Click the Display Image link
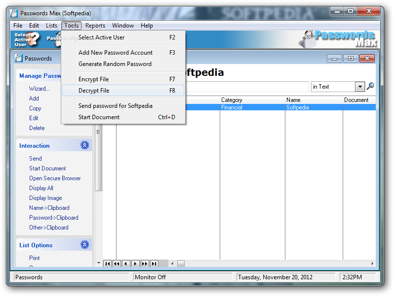 [x=45, y=198]
